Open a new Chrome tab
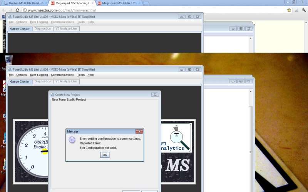The image size is (308, 192). pos(146,3)
